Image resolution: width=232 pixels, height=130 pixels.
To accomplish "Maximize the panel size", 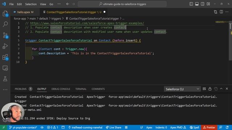I will (x=221, y=89).
